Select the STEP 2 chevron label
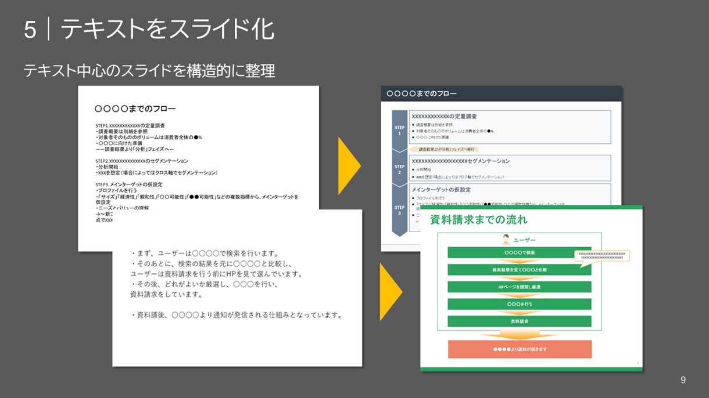This screenshot has width=709, height=398. pos(399,169)
